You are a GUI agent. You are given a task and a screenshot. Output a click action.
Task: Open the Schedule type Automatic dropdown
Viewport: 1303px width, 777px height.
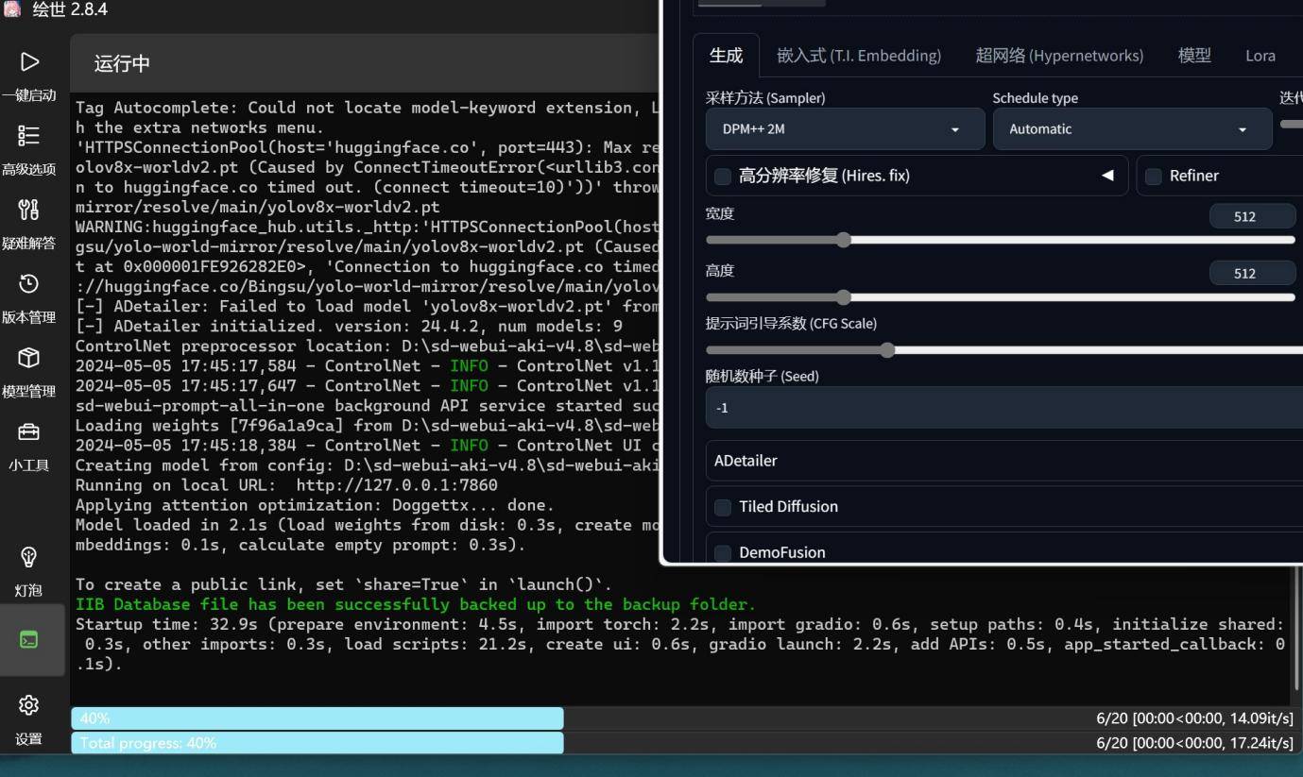tap(1131, 129)
